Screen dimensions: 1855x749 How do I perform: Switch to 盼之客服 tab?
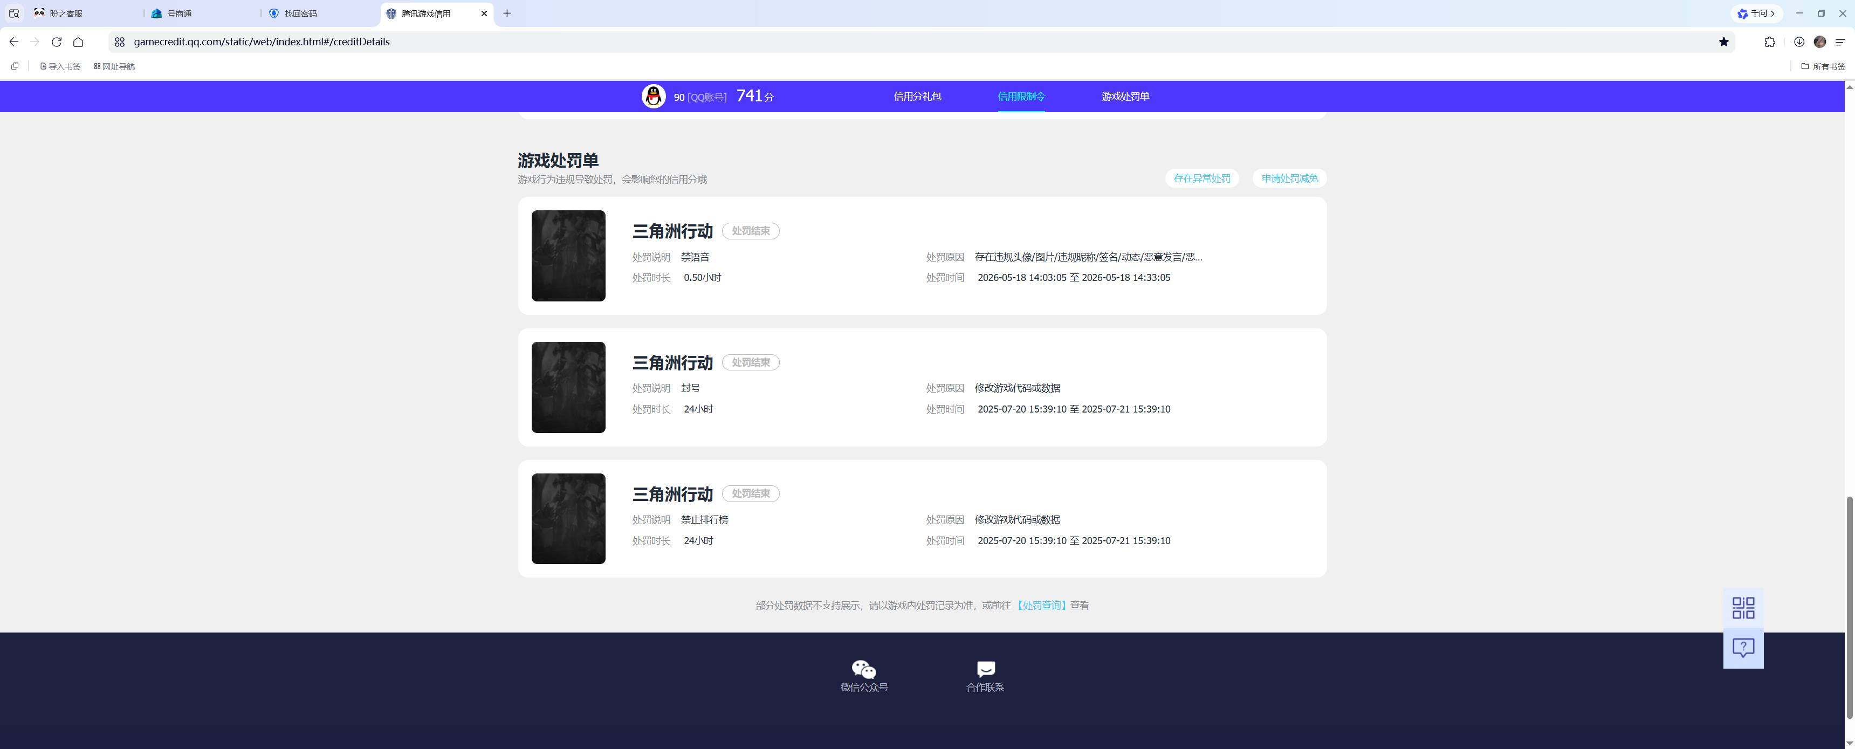(x=85, y=13)
